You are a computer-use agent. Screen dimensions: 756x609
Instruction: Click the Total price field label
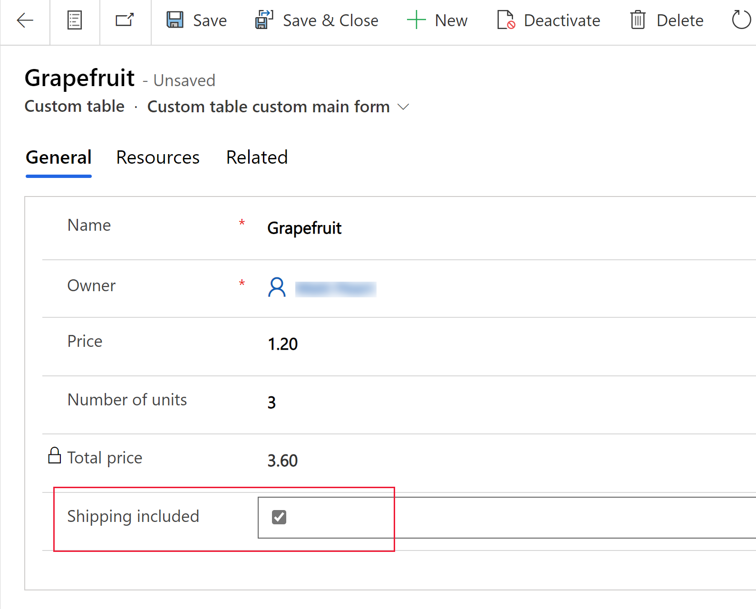click(x=105, y=458)
